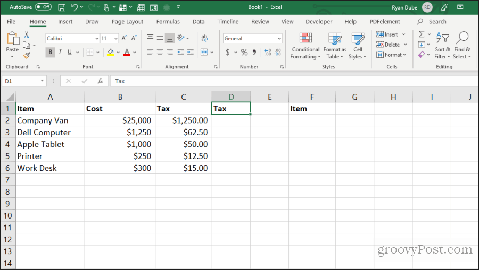Screen dimensions: 479x270
Task: Open Conditional Formatting menu
Action: [x=305, y=46]
